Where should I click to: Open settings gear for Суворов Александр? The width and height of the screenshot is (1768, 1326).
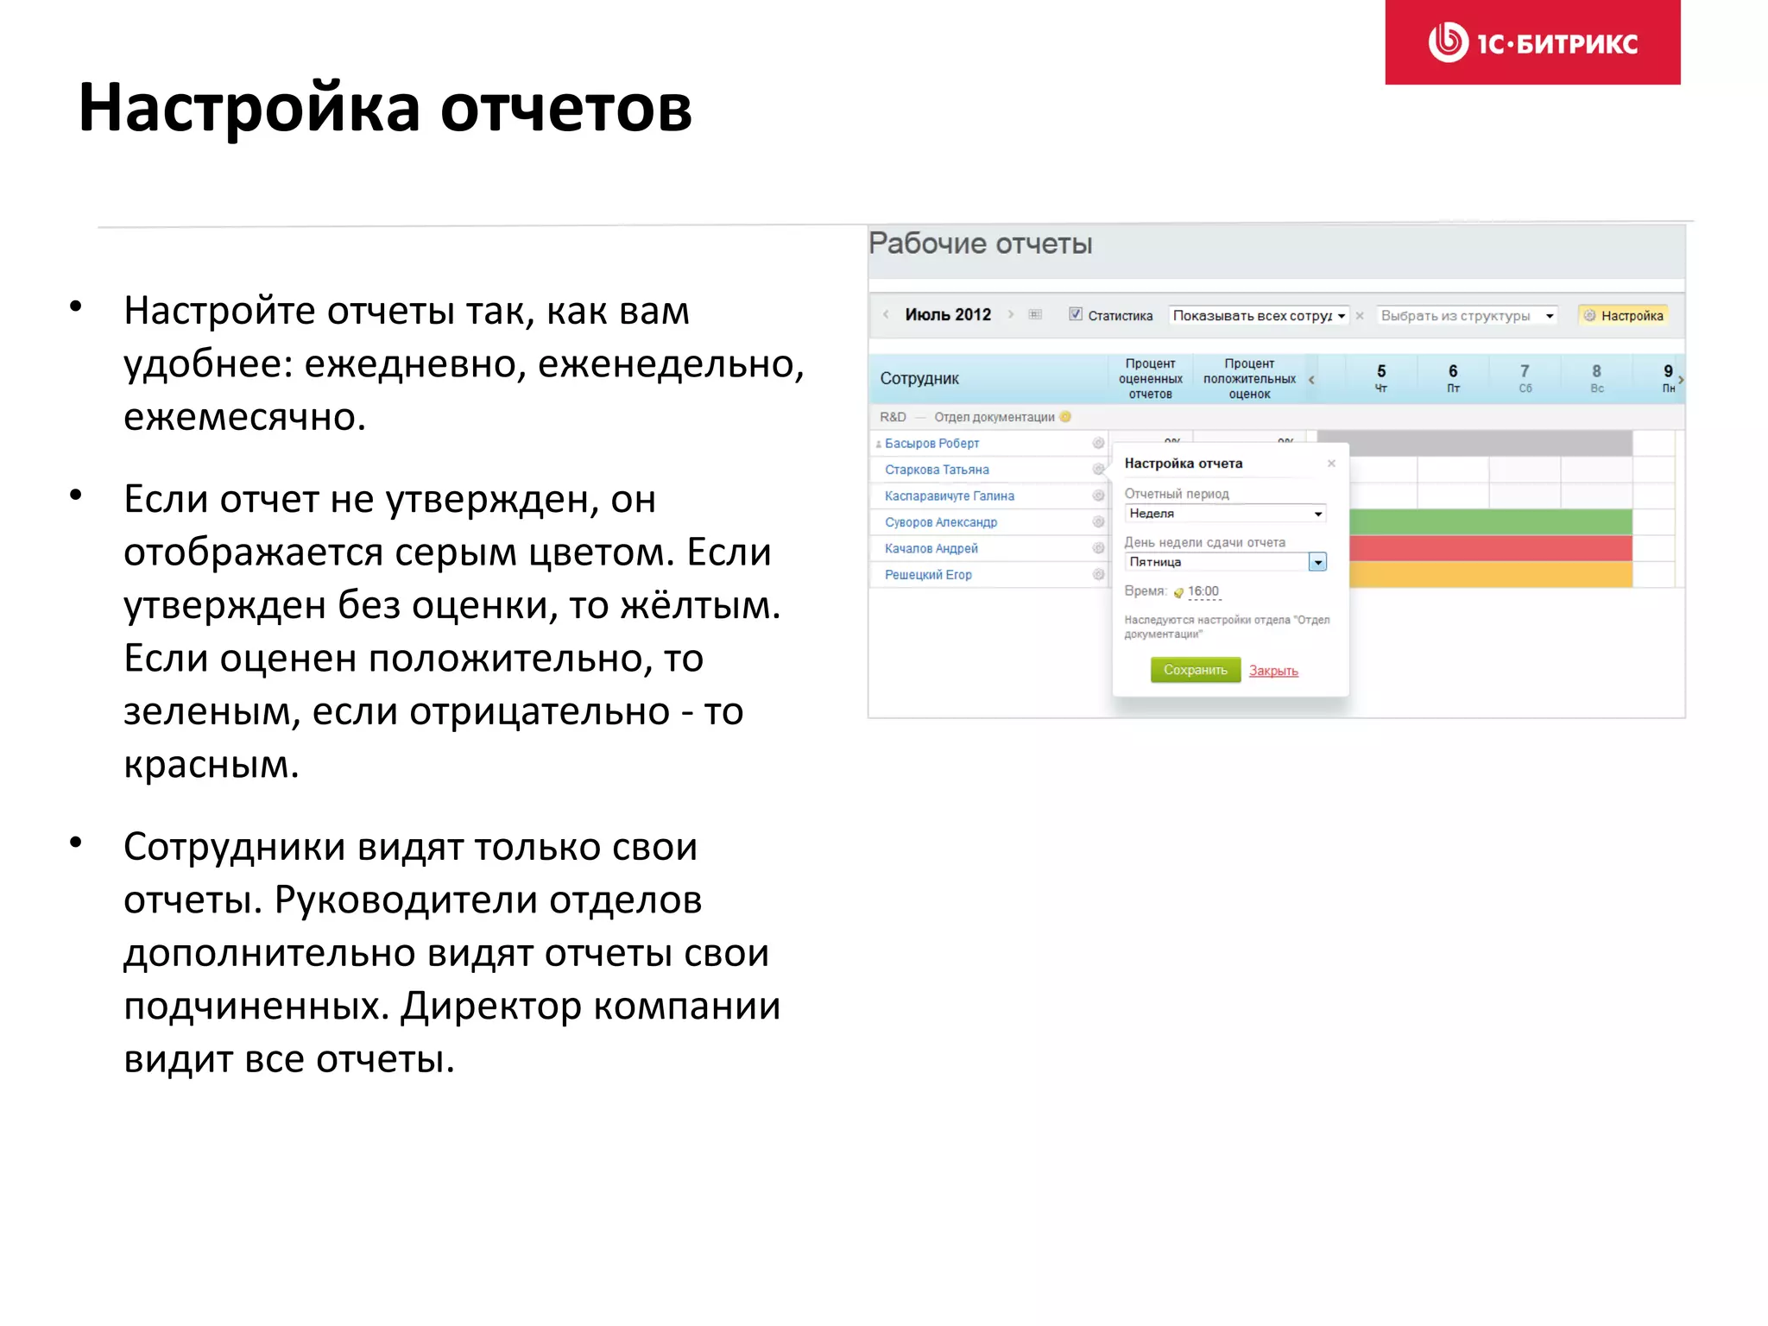[x=1098, y=522]
